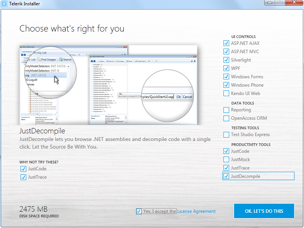Click the DISK SPACE REQUIRED label
The image size is (304, 228).
coord(39,216)
